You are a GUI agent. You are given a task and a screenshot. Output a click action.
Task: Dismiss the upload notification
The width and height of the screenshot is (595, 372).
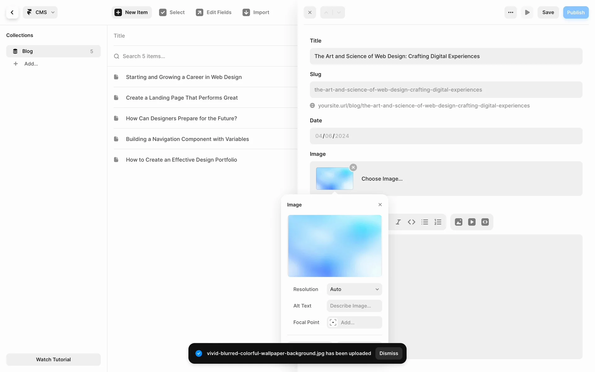coord(389,353)
